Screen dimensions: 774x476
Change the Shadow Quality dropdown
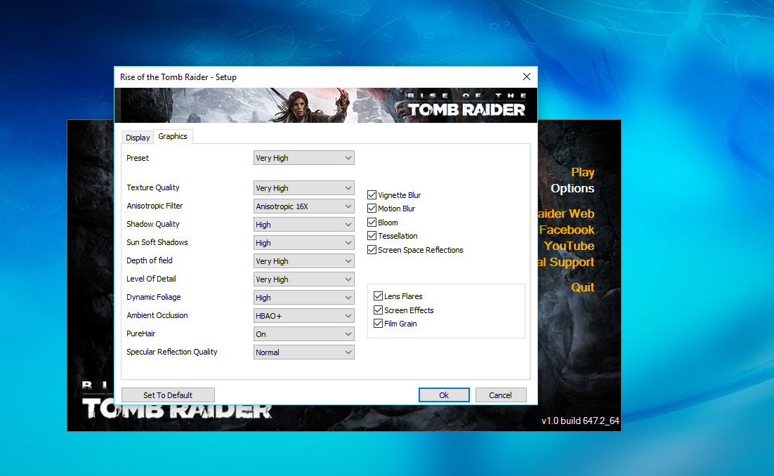[x=303, y=225]
